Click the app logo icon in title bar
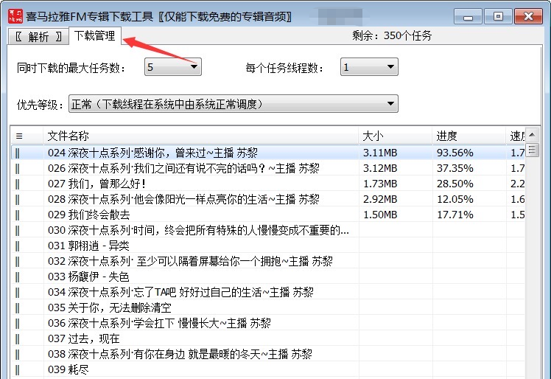 tap(15, 16)
